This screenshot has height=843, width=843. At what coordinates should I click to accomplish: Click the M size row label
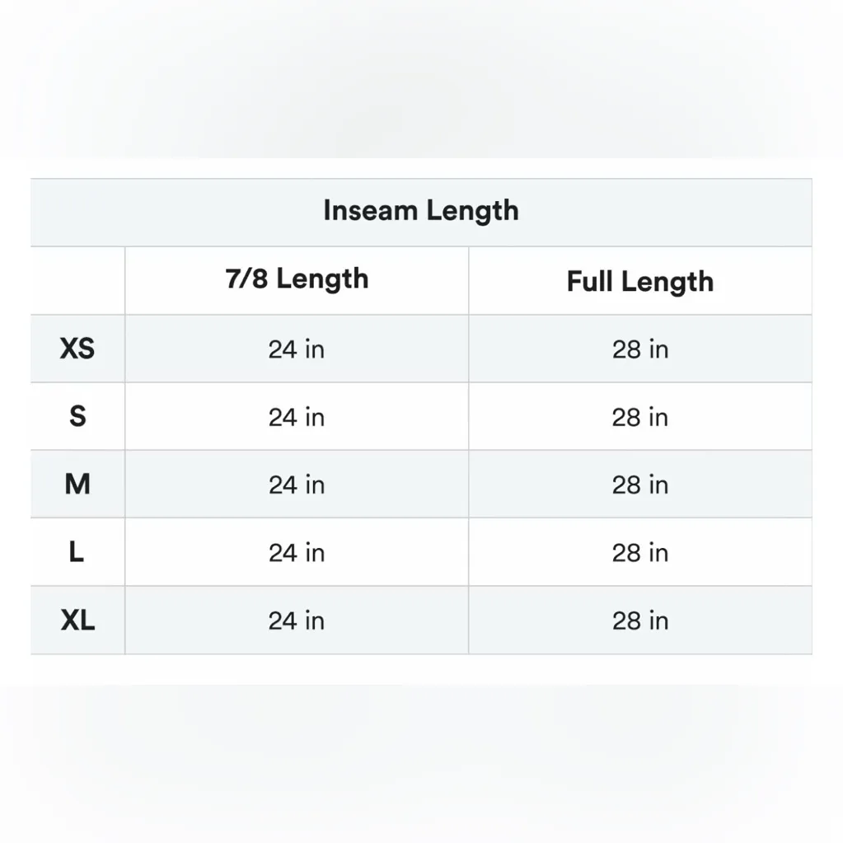tap(77, 485)
